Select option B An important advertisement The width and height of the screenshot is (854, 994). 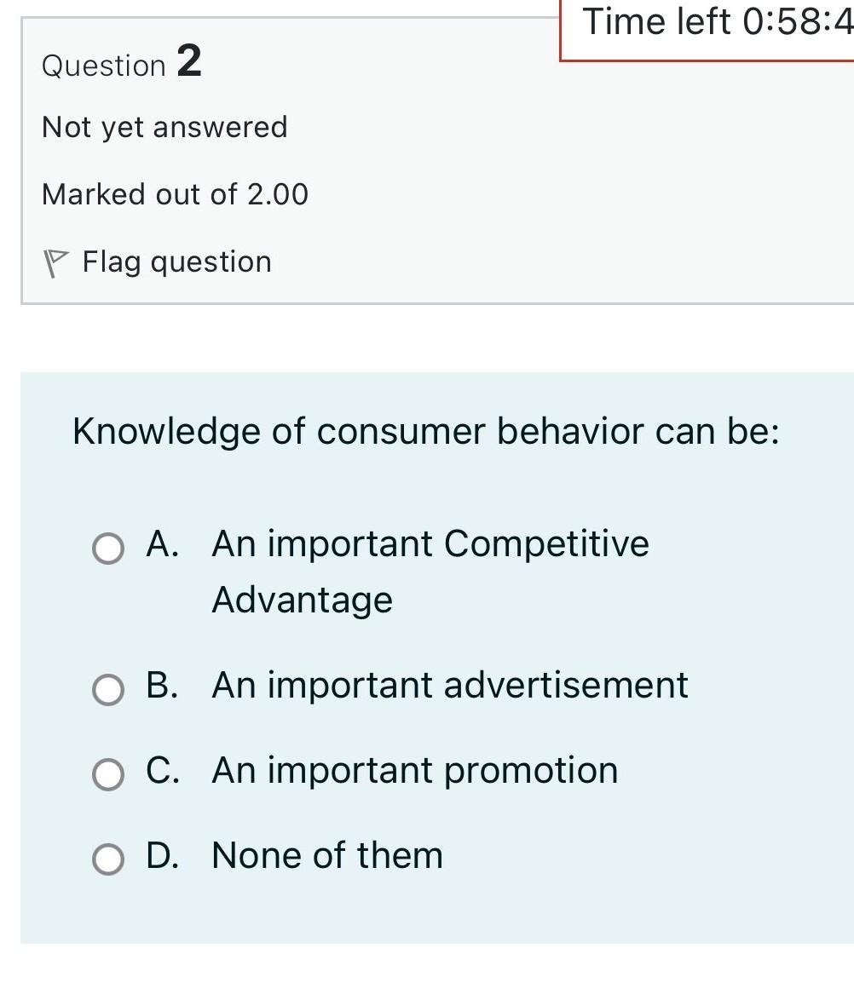(106, 690)
